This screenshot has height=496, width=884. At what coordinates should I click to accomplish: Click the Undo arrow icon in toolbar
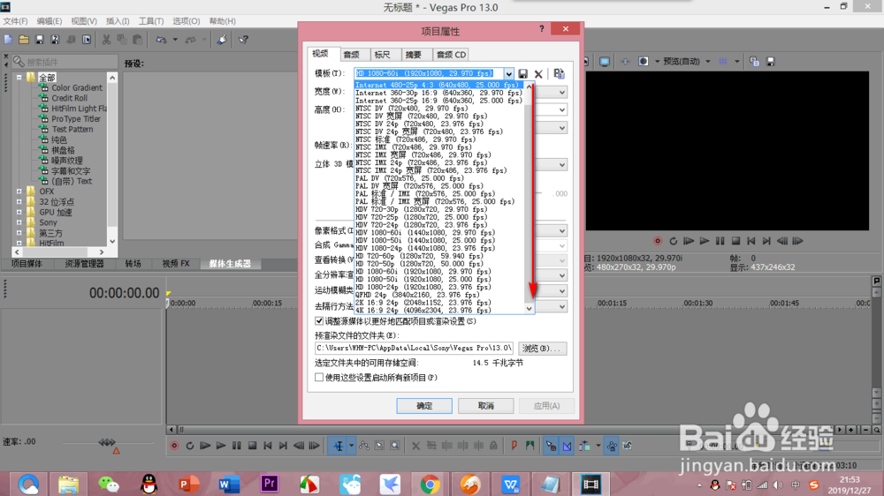tap(161, 40)
